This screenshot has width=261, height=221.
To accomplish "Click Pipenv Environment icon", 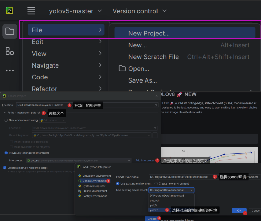I will [80, 191].
